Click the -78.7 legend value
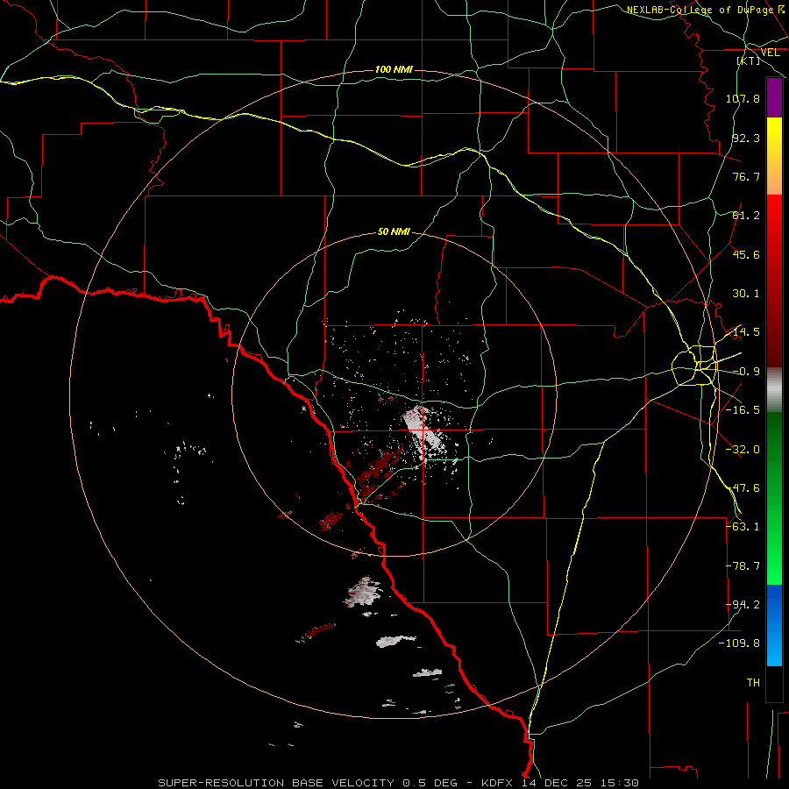The image size is (789, 789). click(x=743, y=566)
